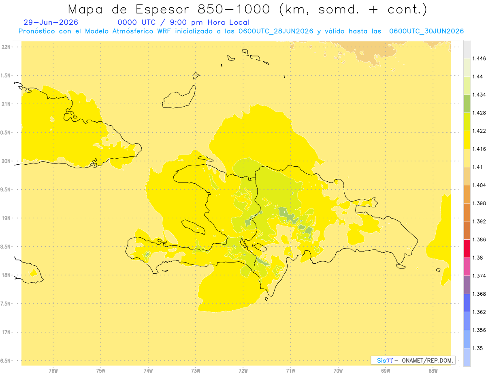Click the 9.5N latitude axis label

[6, 189]
